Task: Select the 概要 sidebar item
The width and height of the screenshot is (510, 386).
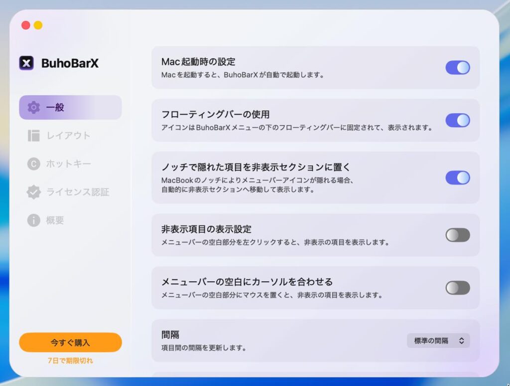Action: 55,220
